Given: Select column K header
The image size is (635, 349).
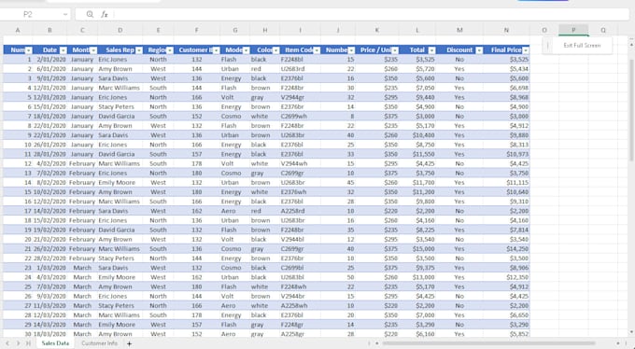Looking at the screenshot, I should point(377,30).
